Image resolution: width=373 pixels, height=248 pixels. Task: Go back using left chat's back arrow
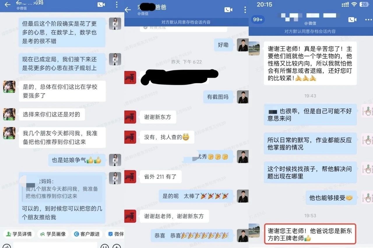[x=8, y=5]
